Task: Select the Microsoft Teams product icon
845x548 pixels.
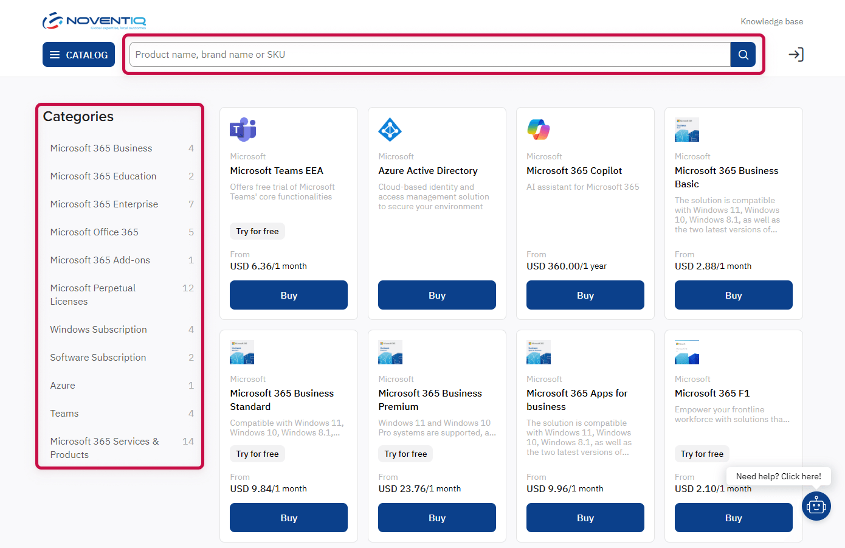Action: [x=243, y=130]
